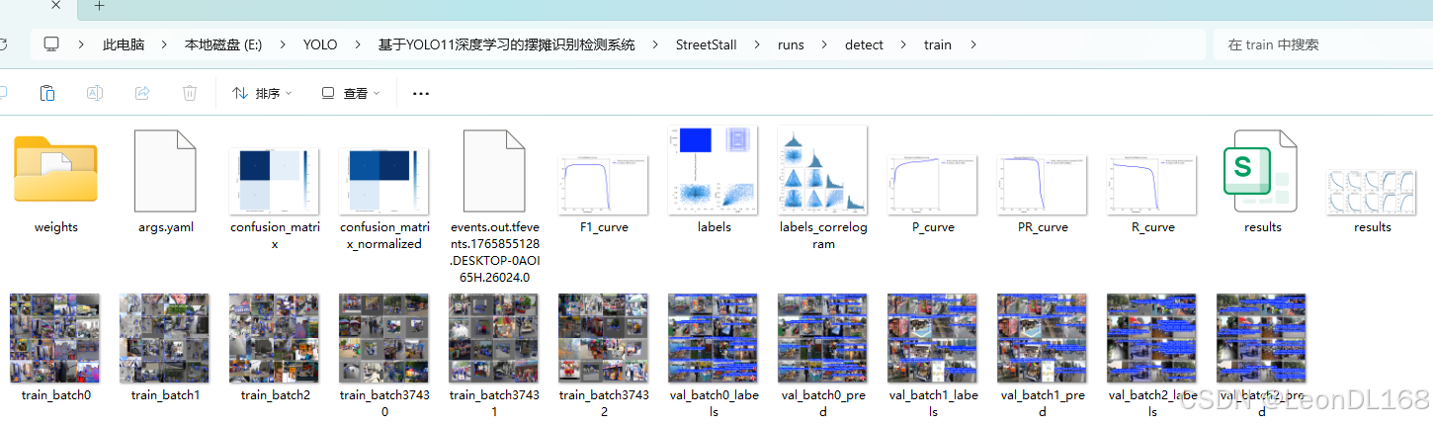Click the computer icon in address bar
The image size is (1433, 425).
coord(51,44)
